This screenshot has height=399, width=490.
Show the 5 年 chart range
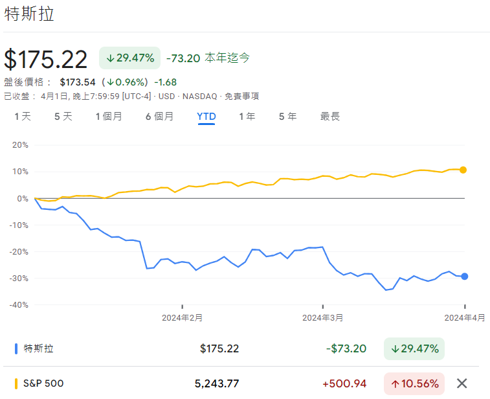pyautogui.click(x=287, y=117)
